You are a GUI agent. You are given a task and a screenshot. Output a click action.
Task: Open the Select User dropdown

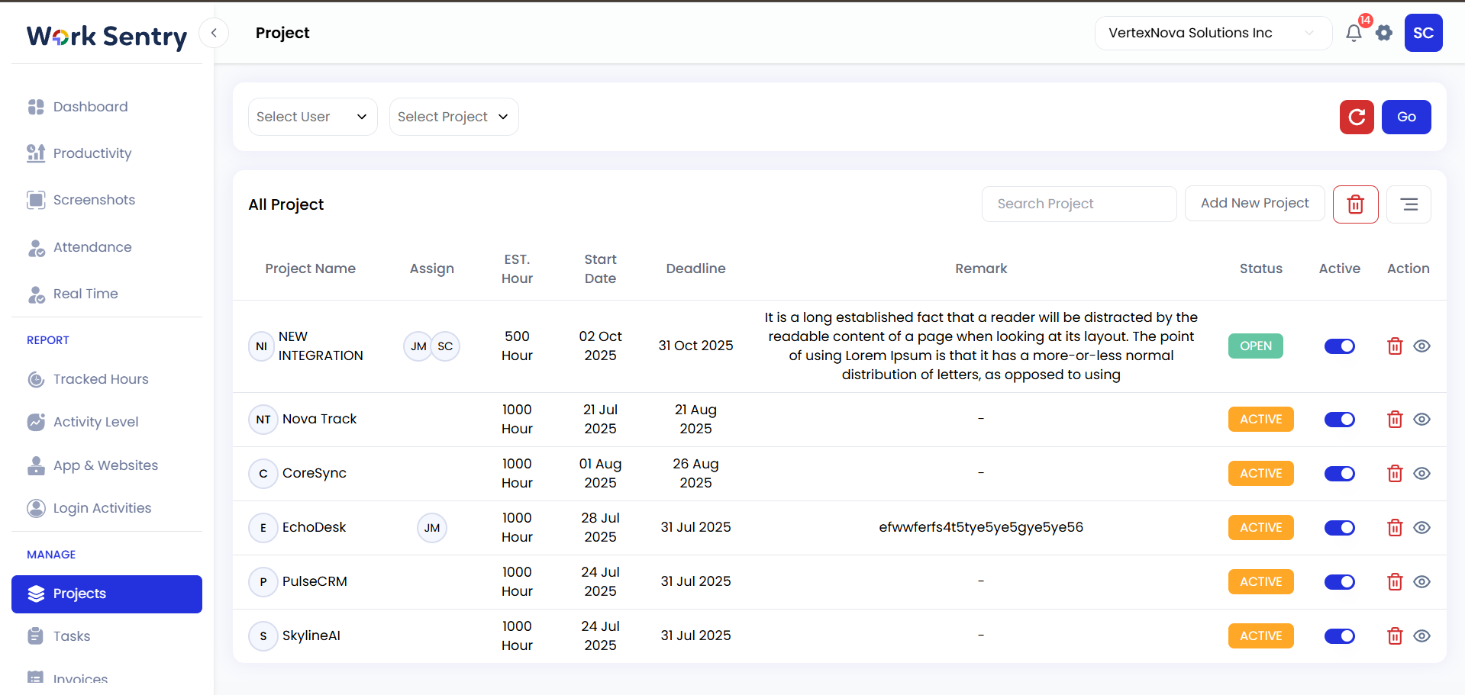(x=312, y=117)
